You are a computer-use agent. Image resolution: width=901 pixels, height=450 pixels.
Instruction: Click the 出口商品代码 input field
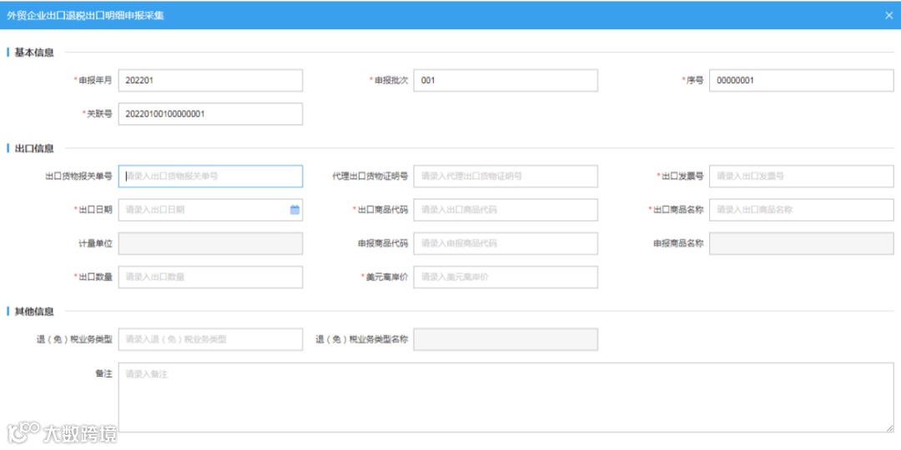(506, 210)
